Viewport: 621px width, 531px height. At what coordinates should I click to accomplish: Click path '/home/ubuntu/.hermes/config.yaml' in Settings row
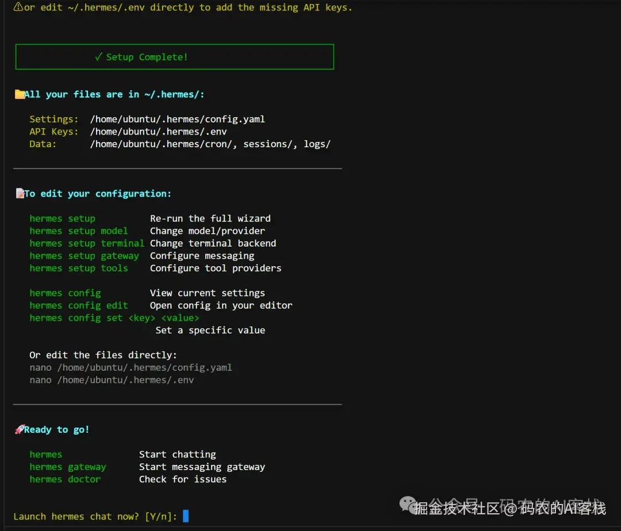click(178, 119)
